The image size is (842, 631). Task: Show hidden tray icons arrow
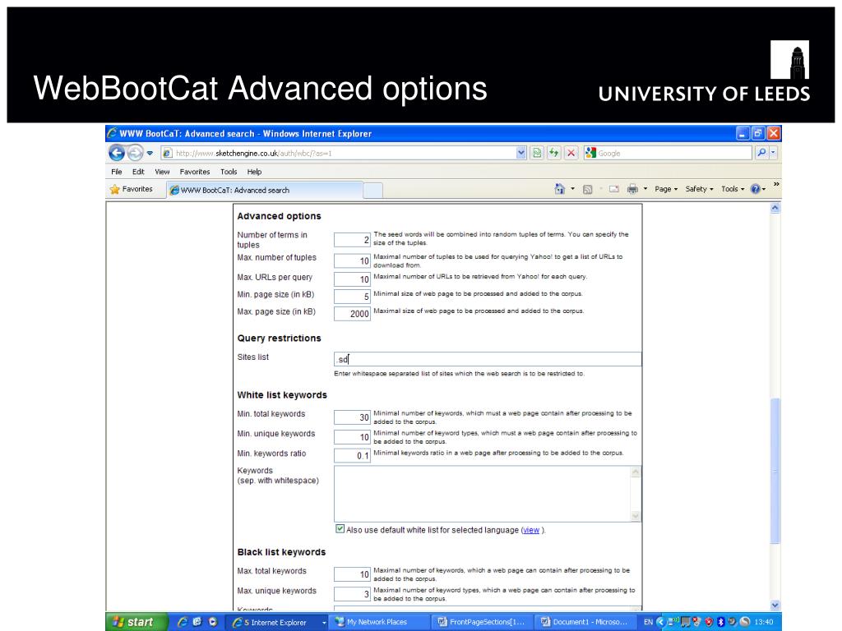pos(661,622)
